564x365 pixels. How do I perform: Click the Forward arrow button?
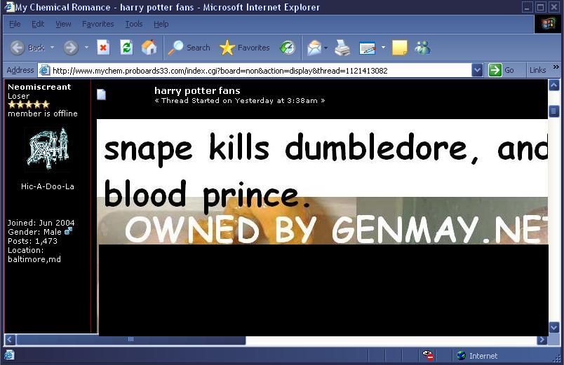(x=71, y=48)
